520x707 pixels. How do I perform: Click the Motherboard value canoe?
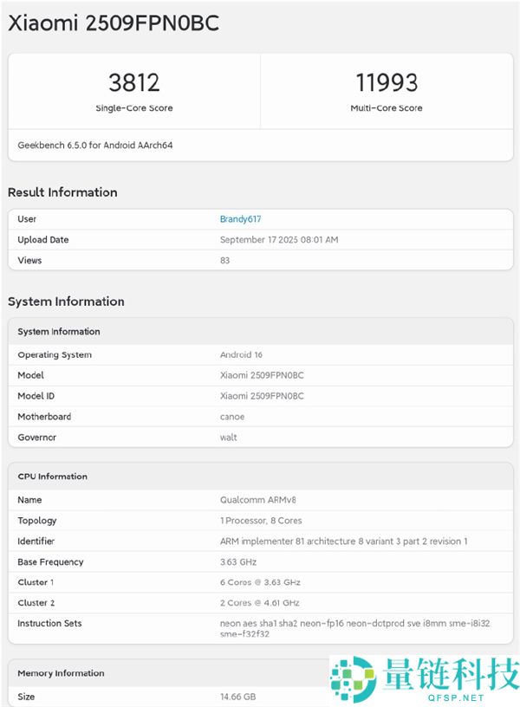(x=232, y=417)
